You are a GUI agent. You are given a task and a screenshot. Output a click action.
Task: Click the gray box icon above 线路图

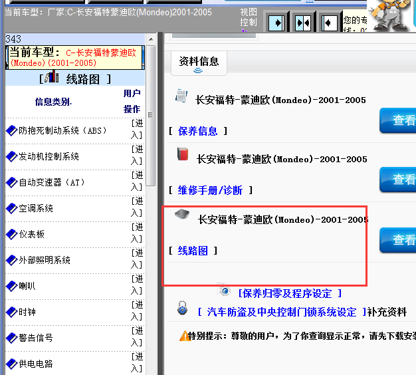coord(182,214)
